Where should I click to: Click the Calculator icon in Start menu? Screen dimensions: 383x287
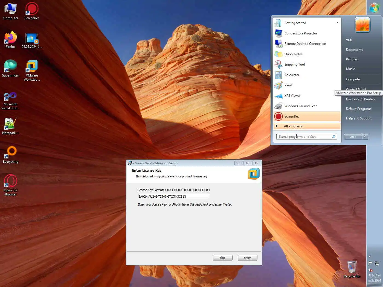point(278,75)
